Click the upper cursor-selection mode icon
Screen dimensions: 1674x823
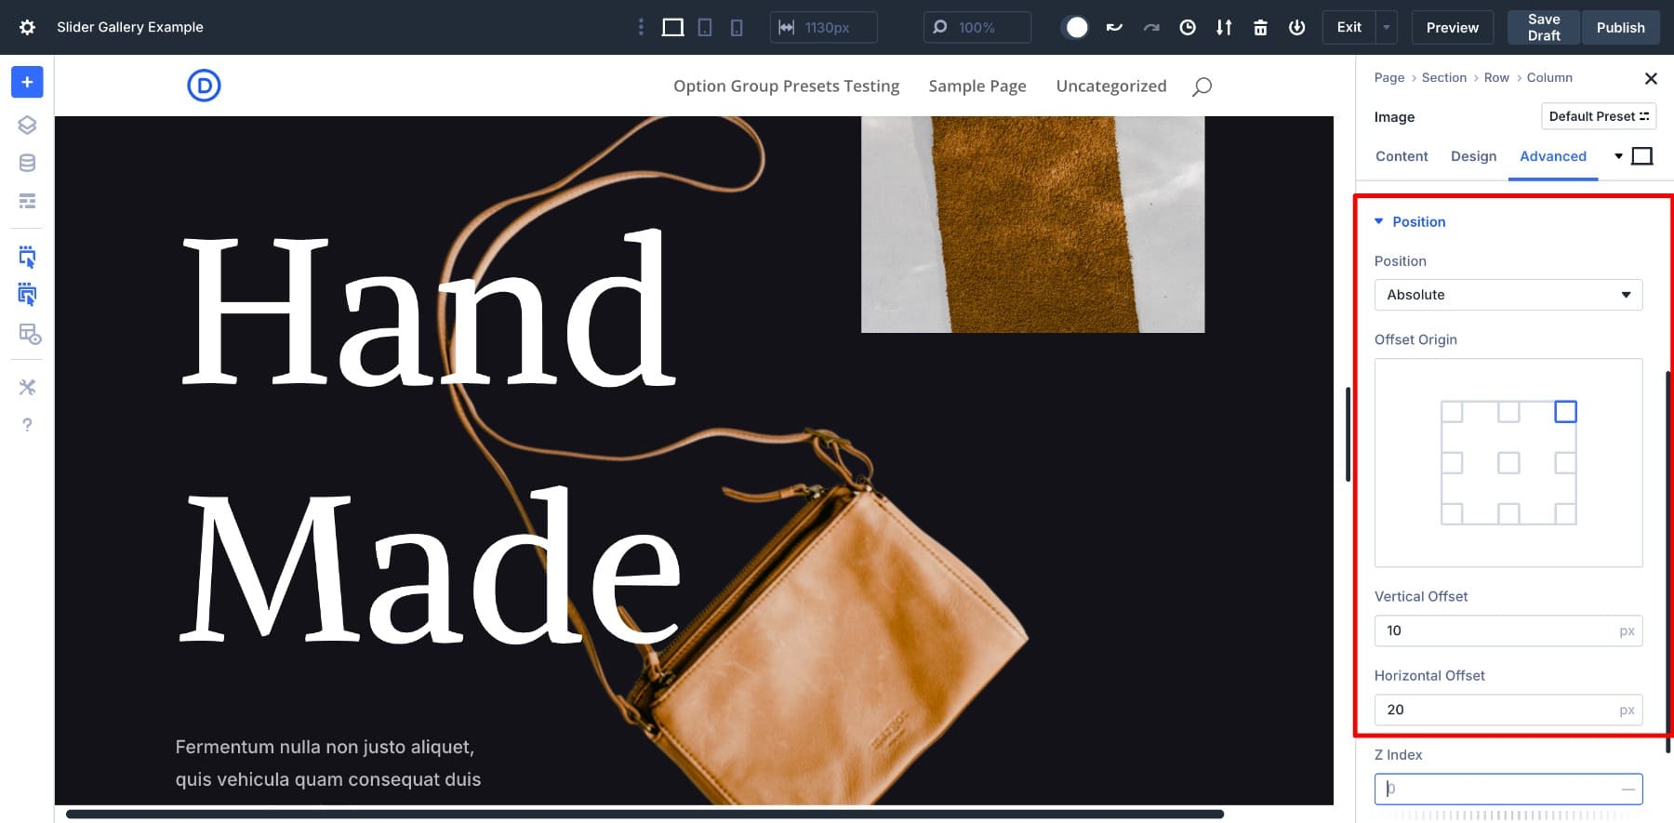27,257
